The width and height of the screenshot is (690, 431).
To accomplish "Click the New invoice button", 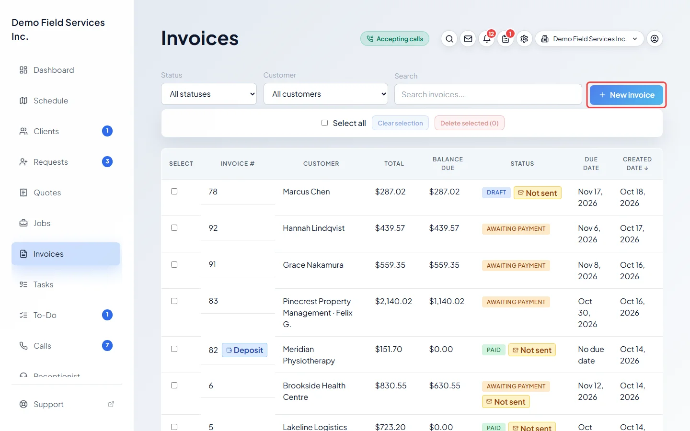I will point(626,95).
